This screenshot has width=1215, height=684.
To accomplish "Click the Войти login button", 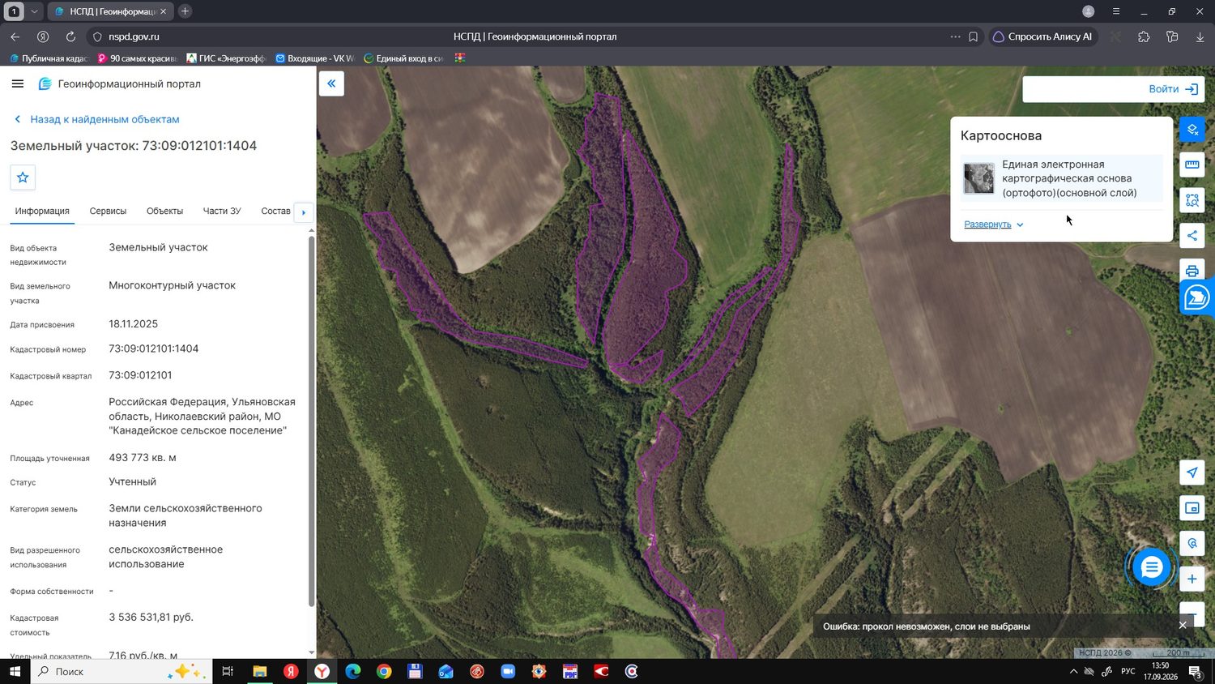I will (1174, 89).
